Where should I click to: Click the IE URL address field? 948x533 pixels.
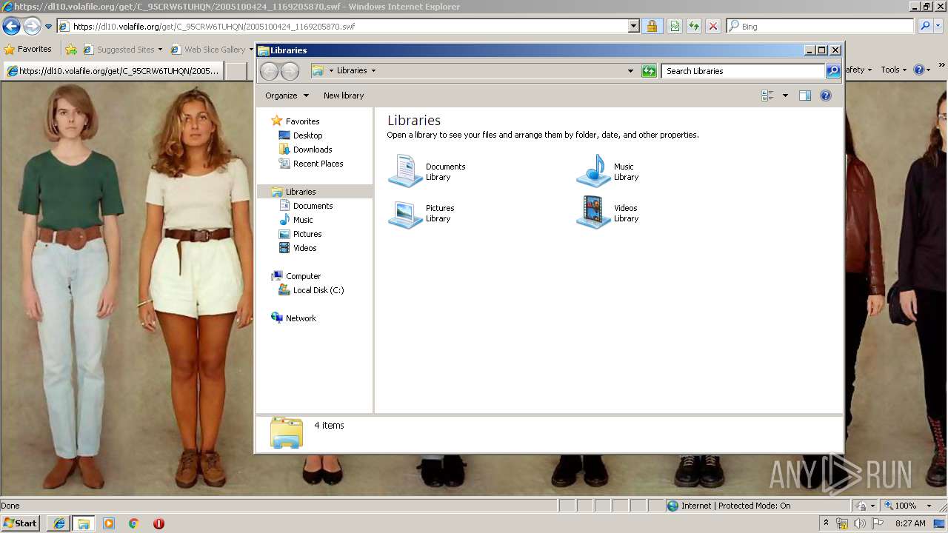pyautogui.click(x=342, y=27)
